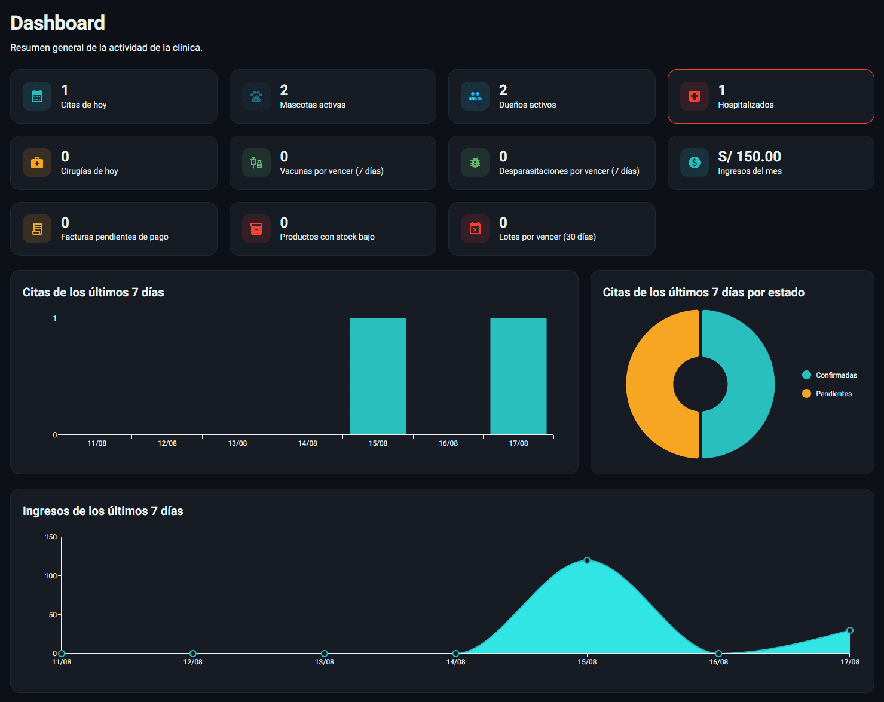Image resolution: width=884 pixels, height=702 pixels.
Task: Click the dollar coin icon for Ingresos del mes
Action: click(695, 163)
